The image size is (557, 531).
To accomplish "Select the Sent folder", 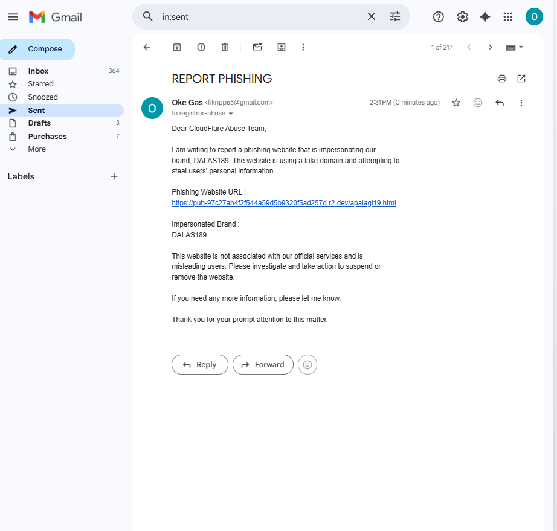I will click(x=62, y=110).
